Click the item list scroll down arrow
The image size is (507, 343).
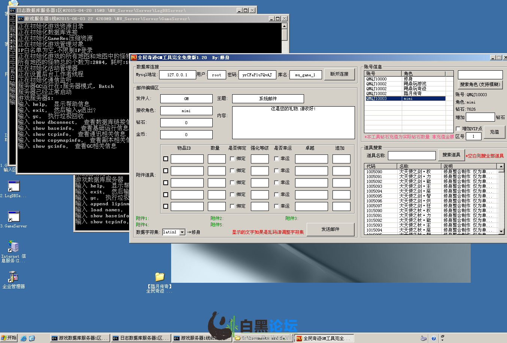(x=501, y=232)
